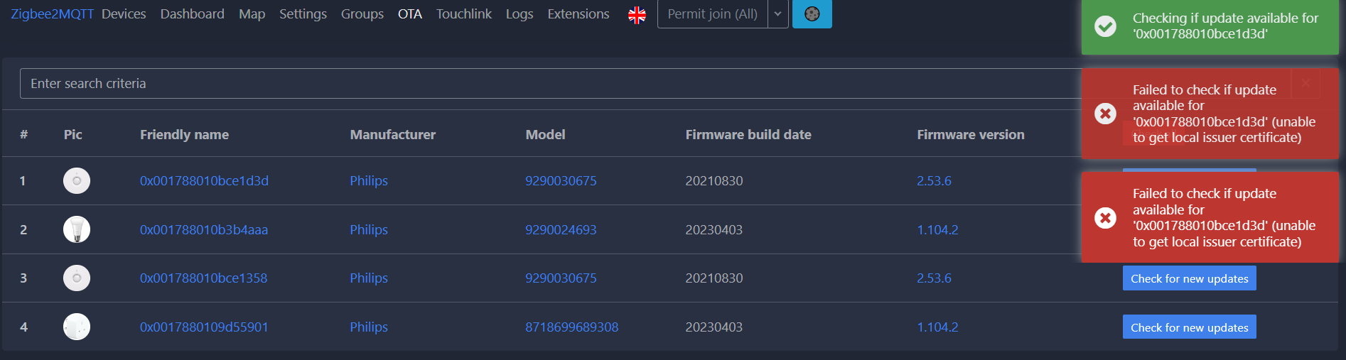
Task: Open model 9290030675 link in row 3
Action: [x=561, y=278]
